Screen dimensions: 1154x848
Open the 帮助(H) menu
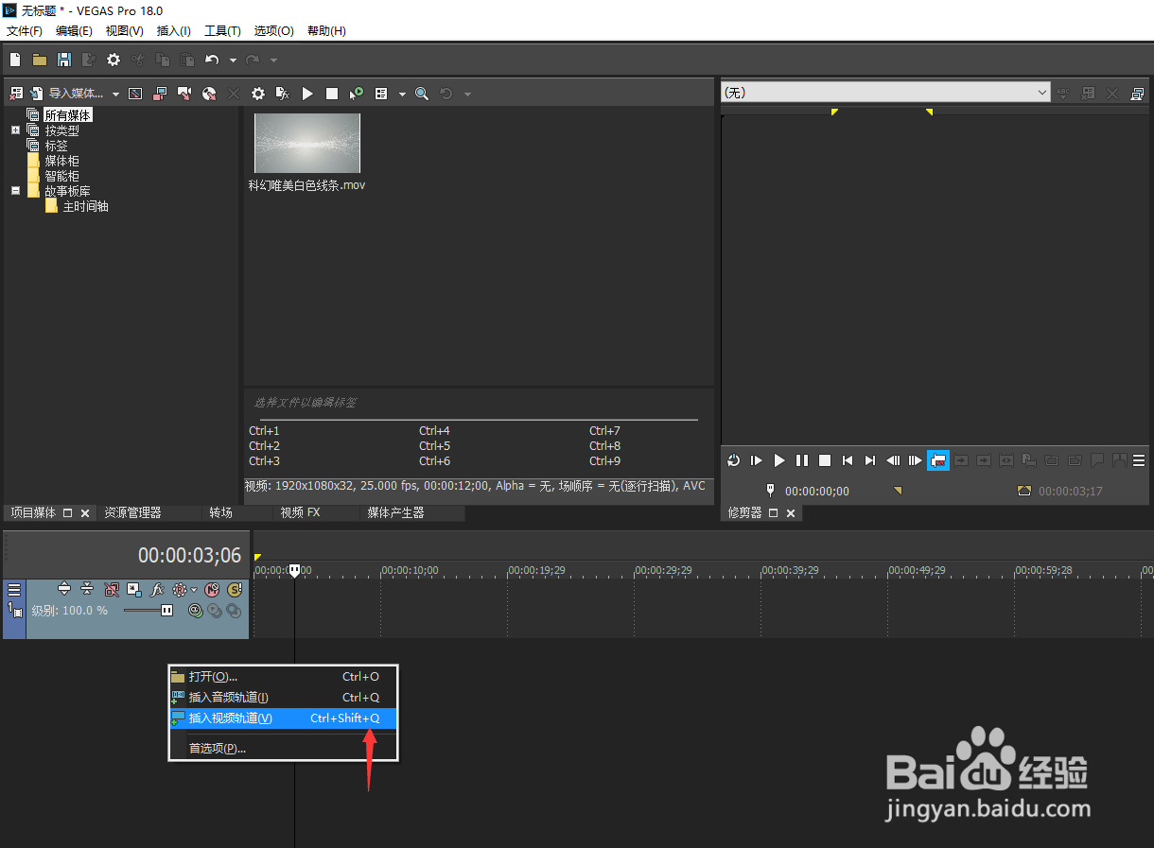pos(326,31)
